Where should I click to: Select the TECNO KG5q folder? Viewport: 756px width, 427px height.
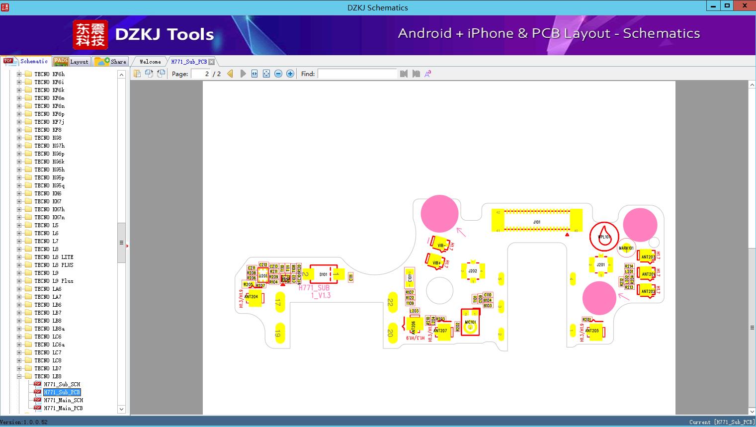coord(49,185)
